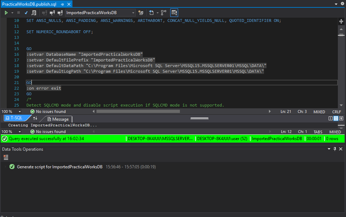Pin the PracticalWorksDB.publish.sql tab
346x217 pixels.
point(62,4)
